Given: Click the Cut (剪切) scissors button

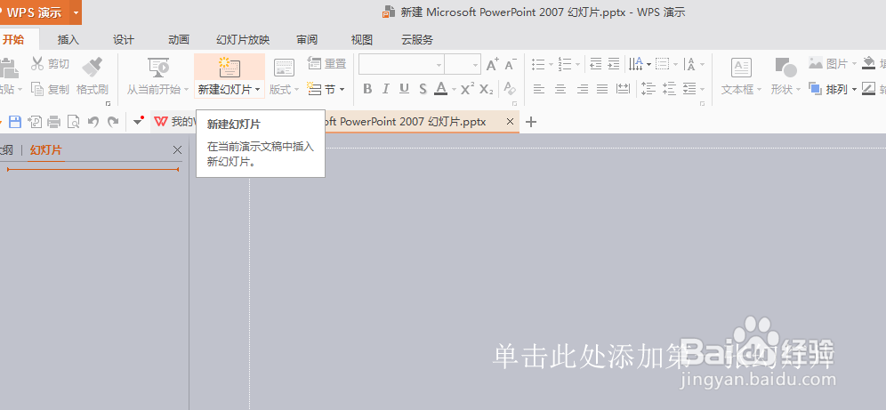Looking at the screenshot, I should tap(50, 64).
